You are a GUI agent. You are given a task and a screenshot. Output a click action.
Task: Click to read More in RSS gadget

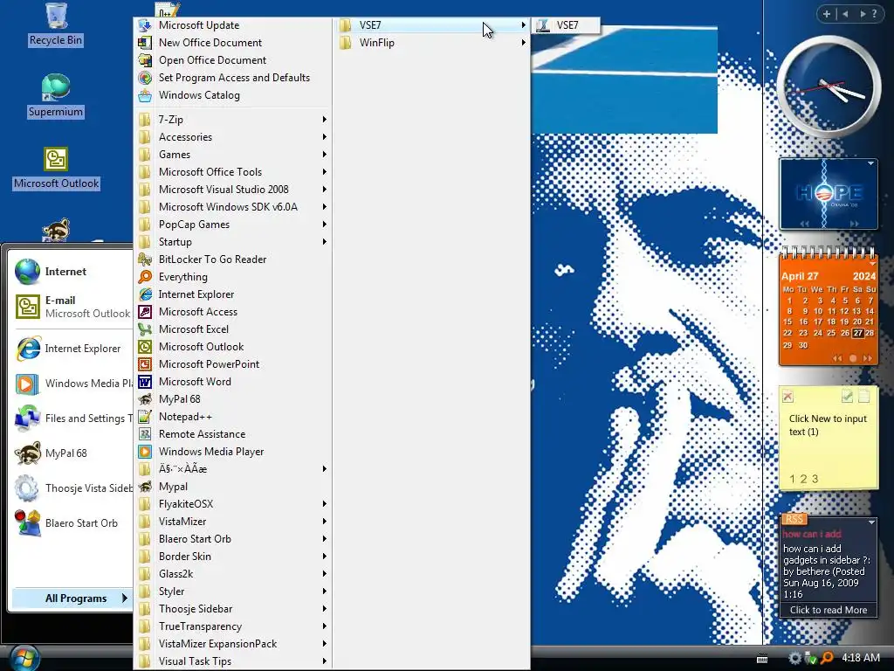click(828, 610)
